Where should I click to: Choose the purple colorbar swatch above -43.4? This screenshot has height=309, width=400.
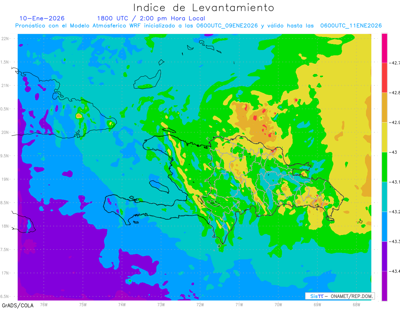tap(384, 256)
